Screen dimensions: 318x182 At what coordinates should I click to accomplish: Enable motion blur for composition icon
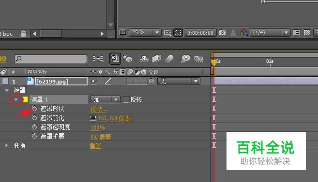[x=169, y=59]
